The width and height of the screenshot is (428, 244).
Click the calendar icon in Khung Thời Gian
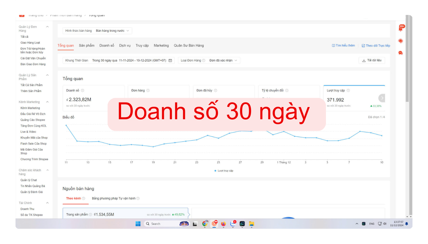coord(170,60)
